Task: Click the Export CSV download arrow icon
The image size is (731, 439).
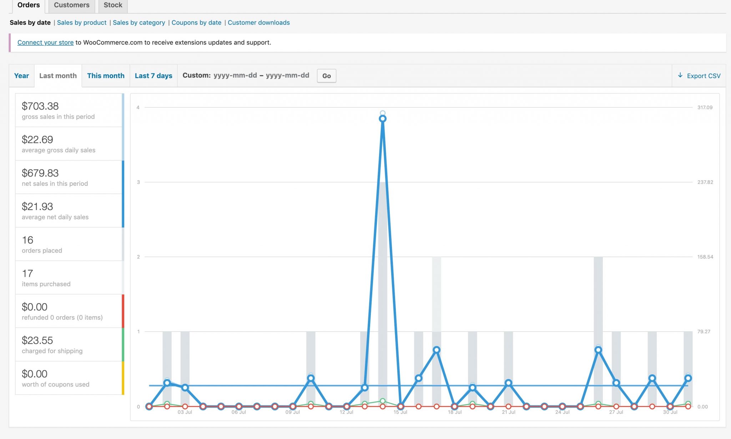Action: (680, 75)
